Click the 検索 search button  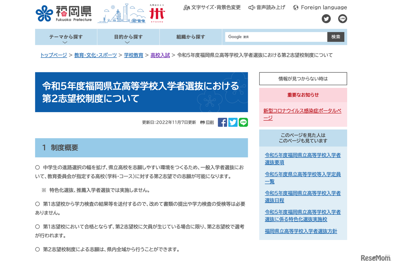click(336, 37)
